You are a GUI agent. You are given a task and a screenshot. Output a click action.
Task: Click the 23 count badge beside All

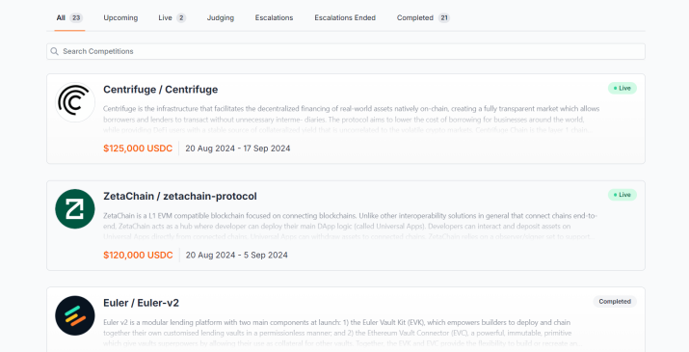click(76, 18)
